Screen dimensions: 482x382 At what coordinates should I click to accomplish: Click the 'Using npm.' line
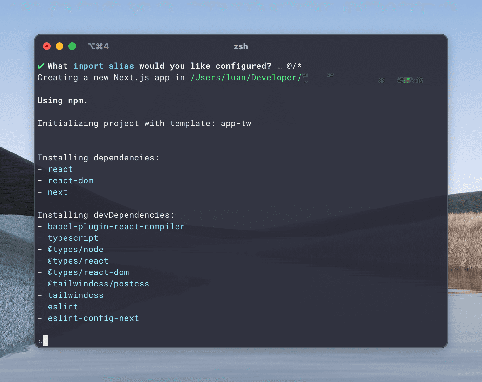click(62, 101)
